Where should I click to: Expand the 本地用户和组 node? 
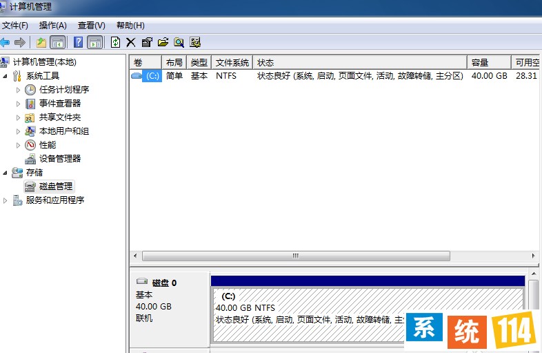(x=18, y=132)
